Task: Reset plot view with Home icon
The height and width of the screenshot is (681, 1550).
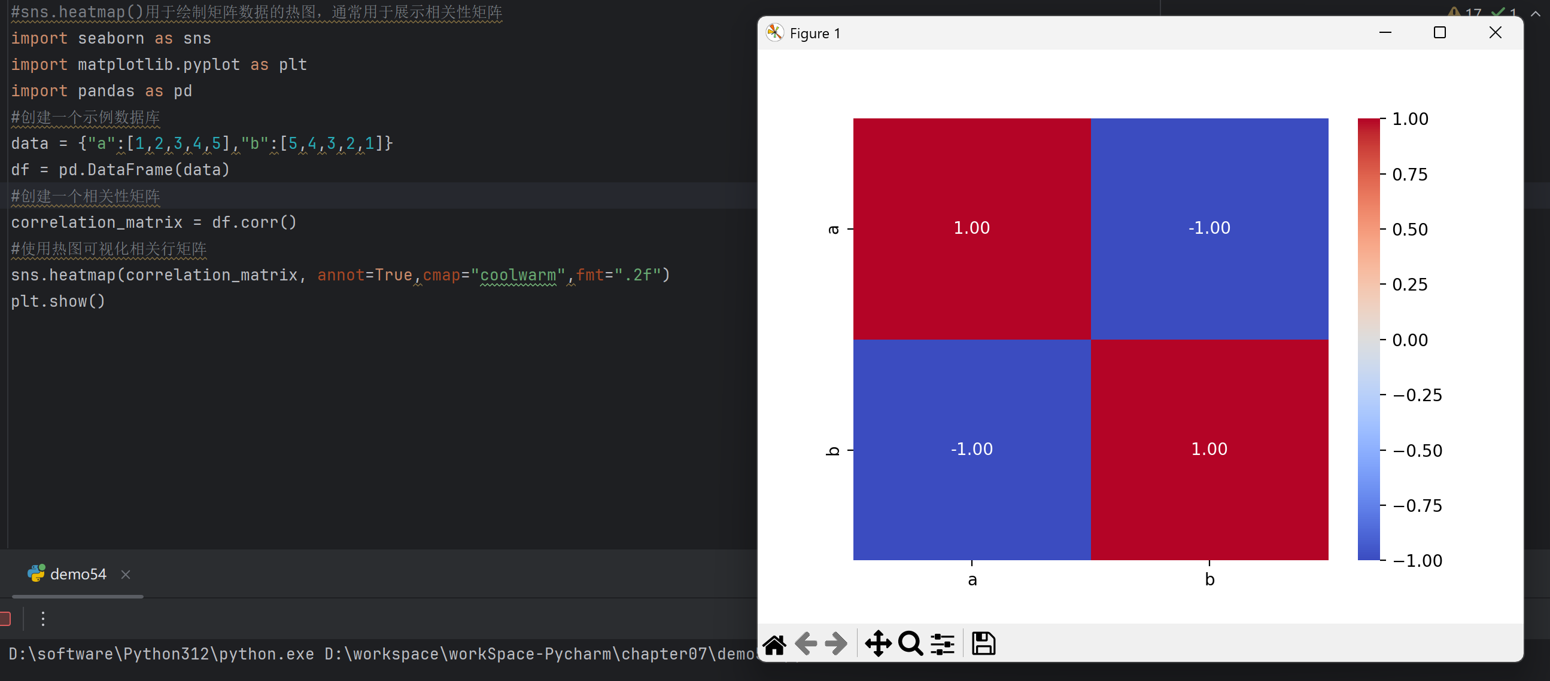Action: coord(774,645)
